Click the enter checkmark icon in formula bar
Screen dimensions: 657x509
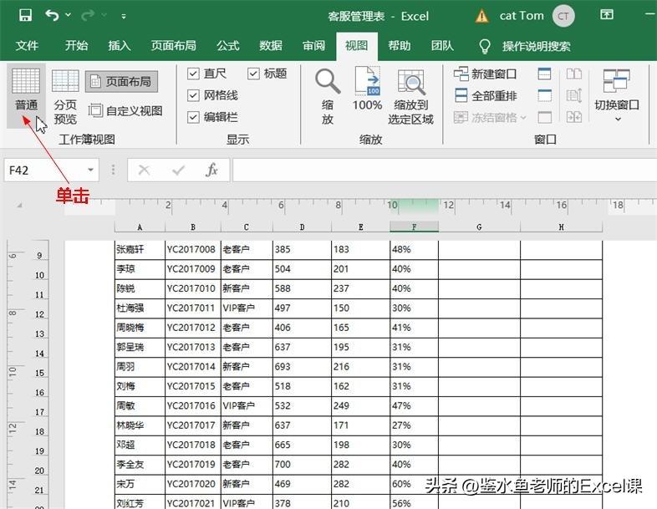(x=179, y=171)
